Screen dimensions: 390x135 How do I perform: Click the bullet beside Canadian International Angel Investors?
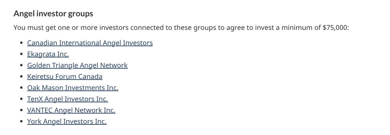(x=22, y=43)
